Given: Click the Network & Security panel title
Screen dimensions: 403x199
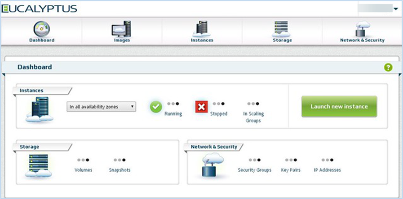Looking at the screenshot, I should click(x=214, y=147).
